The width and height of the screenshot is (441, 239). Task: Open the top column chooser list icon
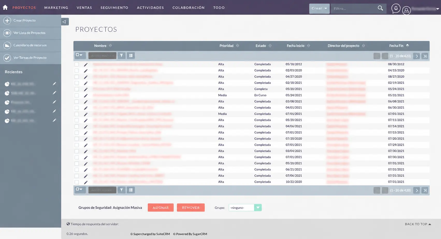(x=131, y=55)
